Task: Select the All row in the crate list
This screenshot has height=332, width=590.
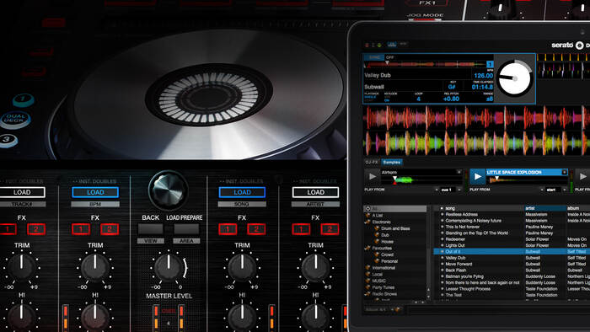Action: click(x=395, y=208)
